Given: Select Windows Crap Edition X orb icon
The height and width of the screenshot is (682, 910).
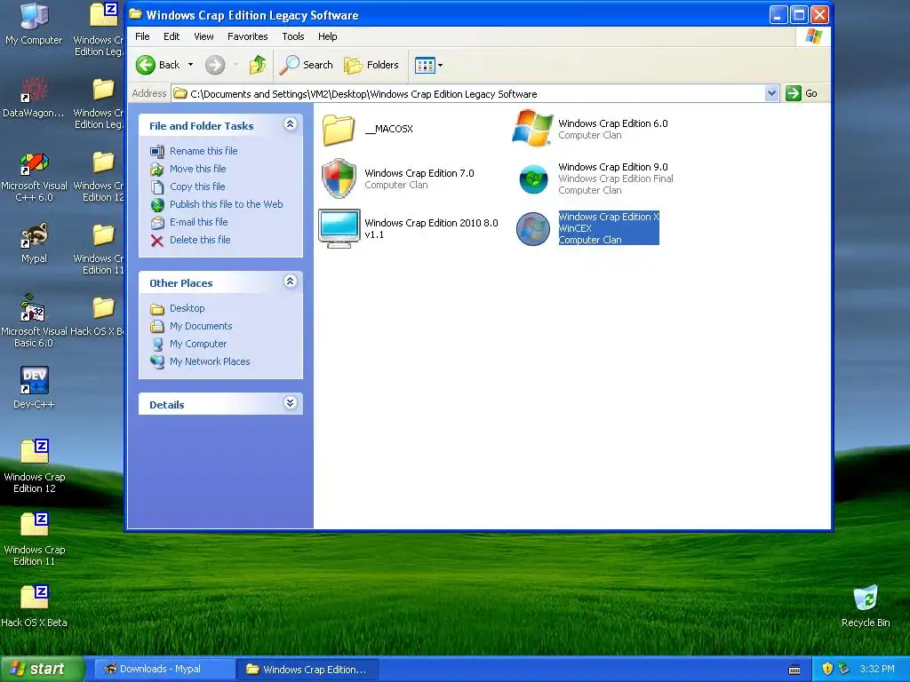Looking at the screenshot, I should click(533, 229).
